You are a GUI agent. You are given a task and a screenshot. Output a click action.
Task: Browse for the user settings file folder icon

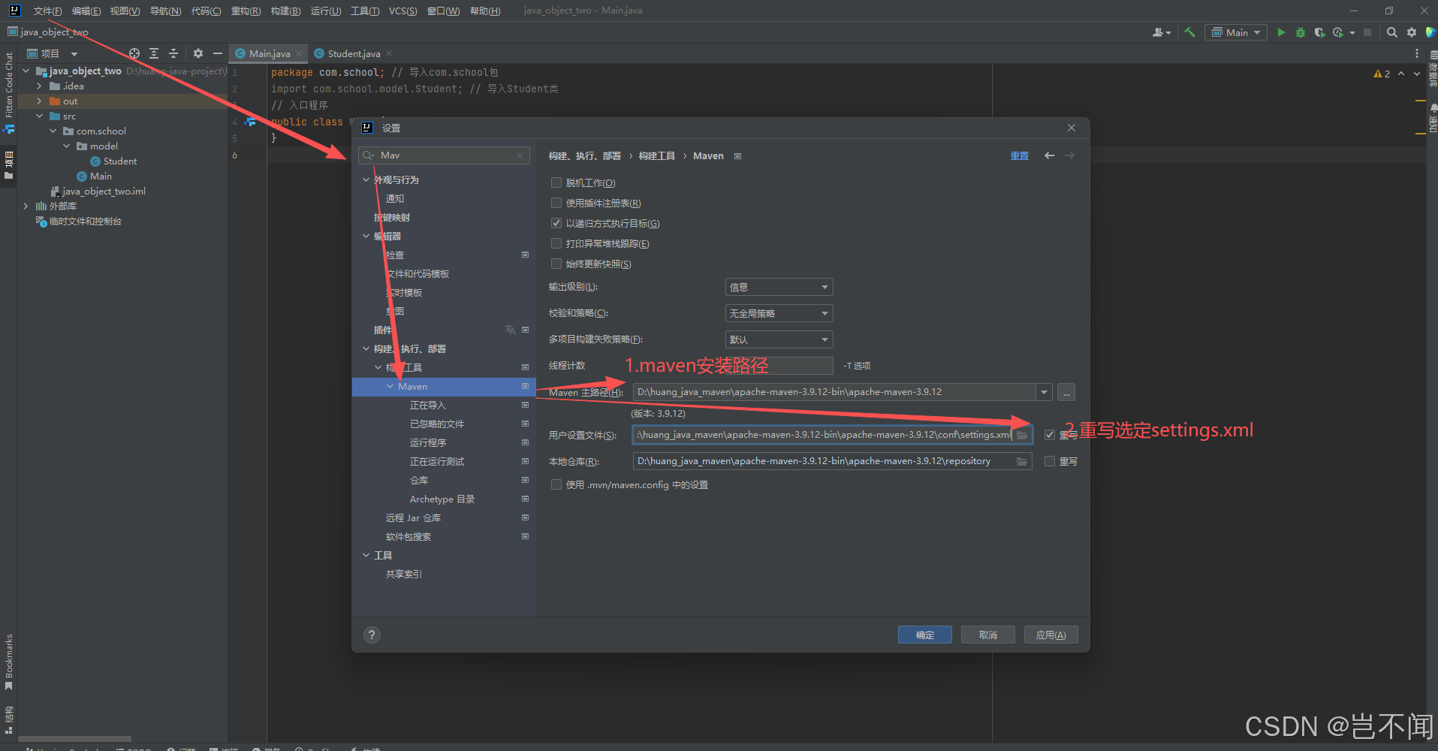[x=1022, y=435]
